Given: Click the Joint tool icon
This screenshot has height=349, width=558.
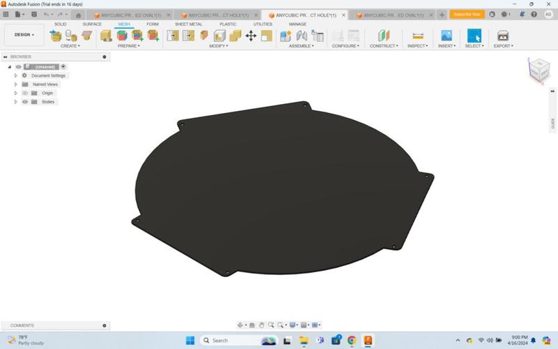Looking at the screenshot, I should pos(301,36).
